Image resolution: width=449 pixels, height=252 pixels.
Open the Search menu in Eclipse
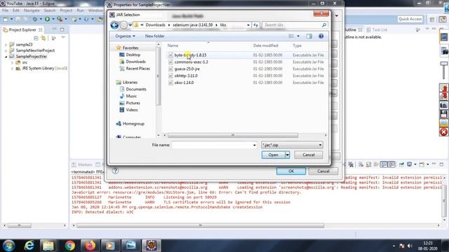point(50,10)
